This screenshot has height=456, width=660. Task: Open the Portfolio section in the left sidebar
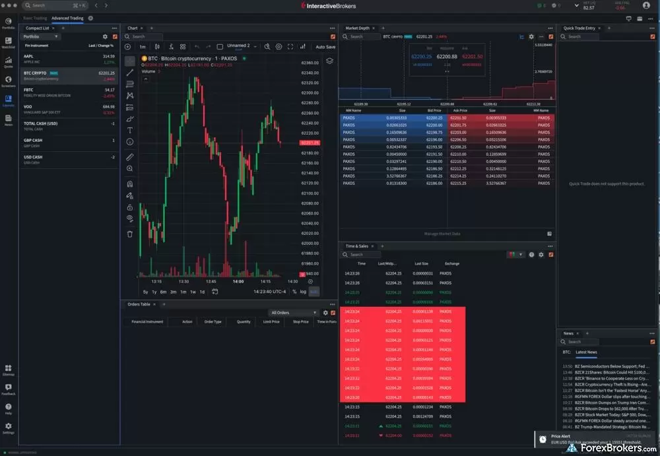tap(9, 23)
